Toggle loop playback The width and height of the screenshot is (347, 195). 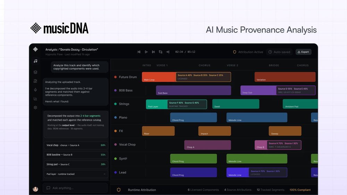[x=160, y=52]
